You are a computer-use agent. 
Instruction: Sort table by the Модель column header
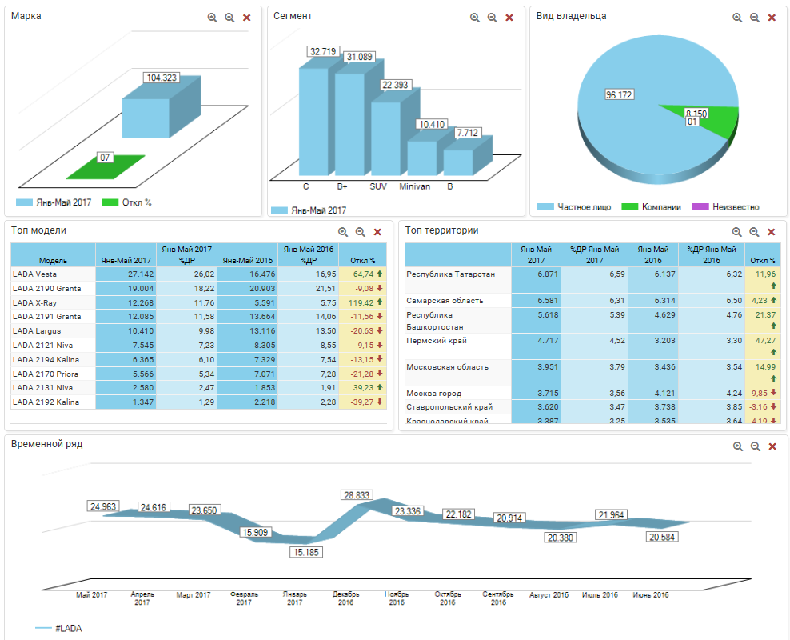point(53,260)
